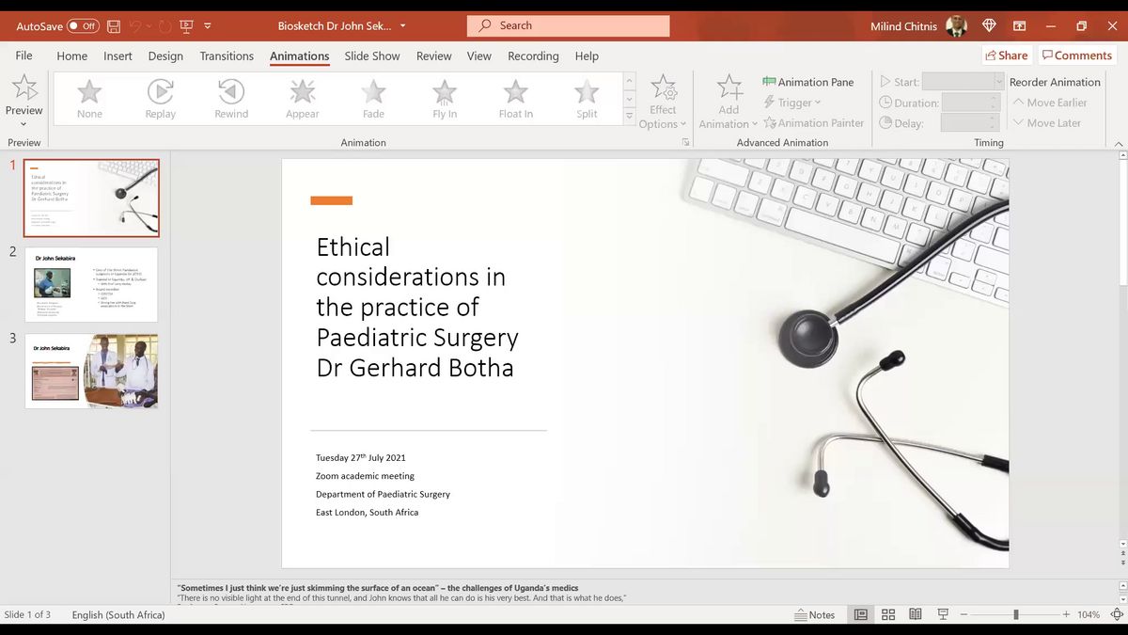This screenshot has height=635, width=1128.
Task: Switch to Reading View in status bar
Action: tap(915, 614)
